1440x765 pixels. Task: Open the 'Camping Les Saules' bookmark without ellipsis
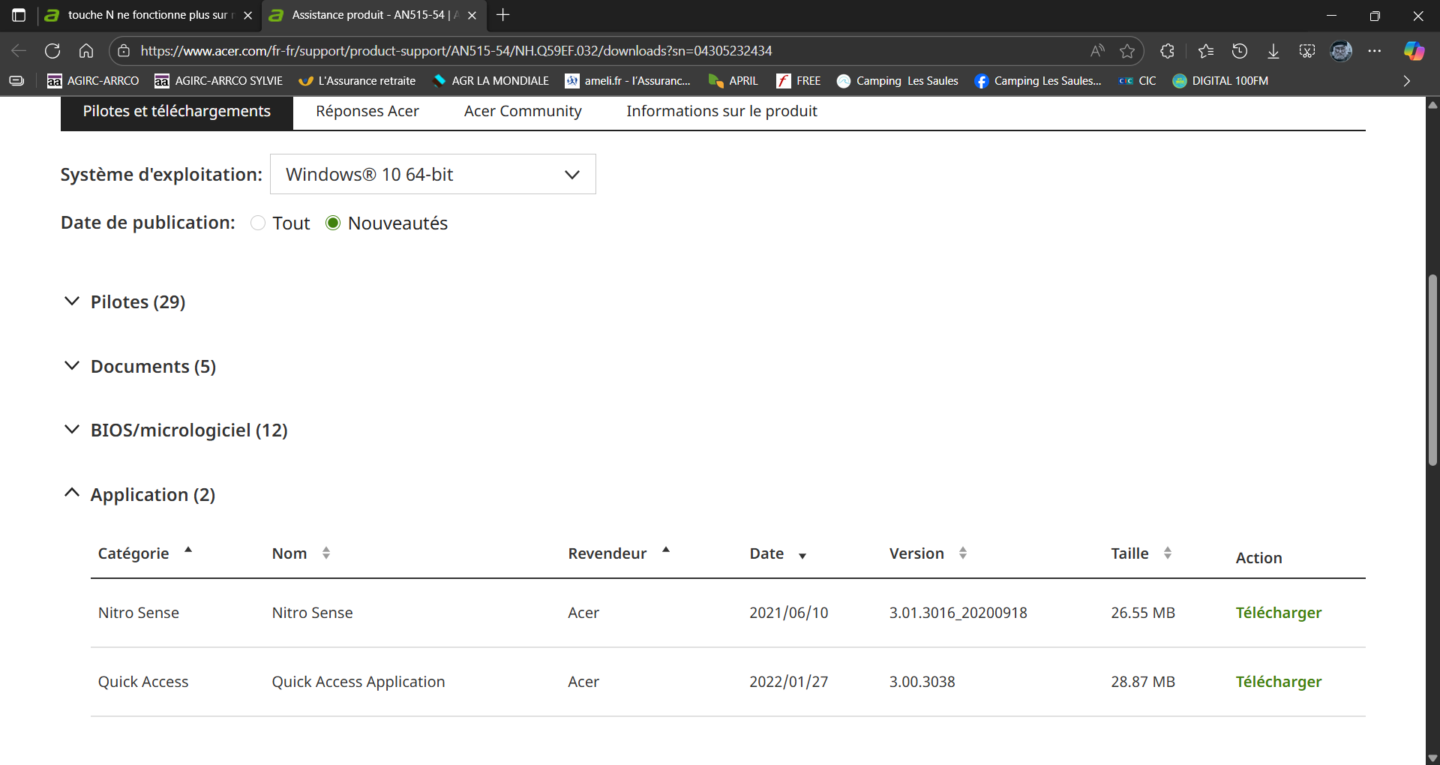coord(898,81)
